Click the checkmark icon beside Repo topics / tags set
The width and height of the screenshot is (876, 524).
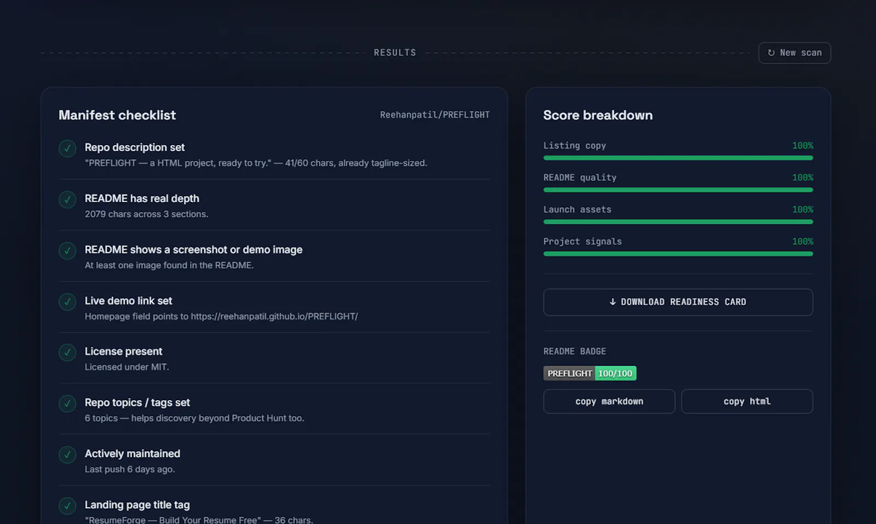[67, 404]
